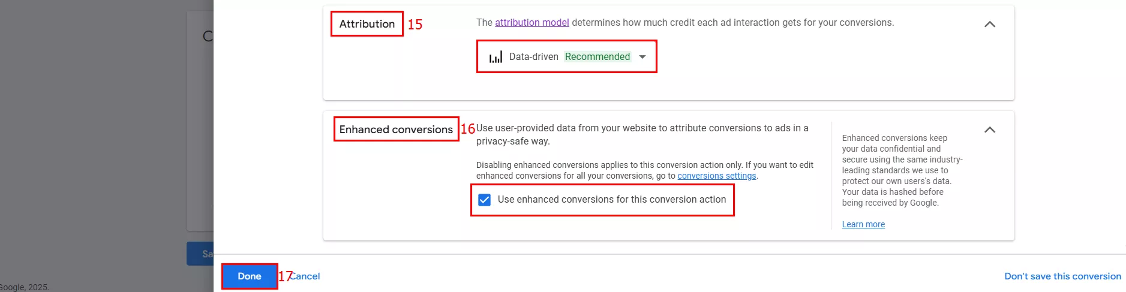Collapse the Attribution section chevron
Screen dimensions: 1126x292
(990, 25)
